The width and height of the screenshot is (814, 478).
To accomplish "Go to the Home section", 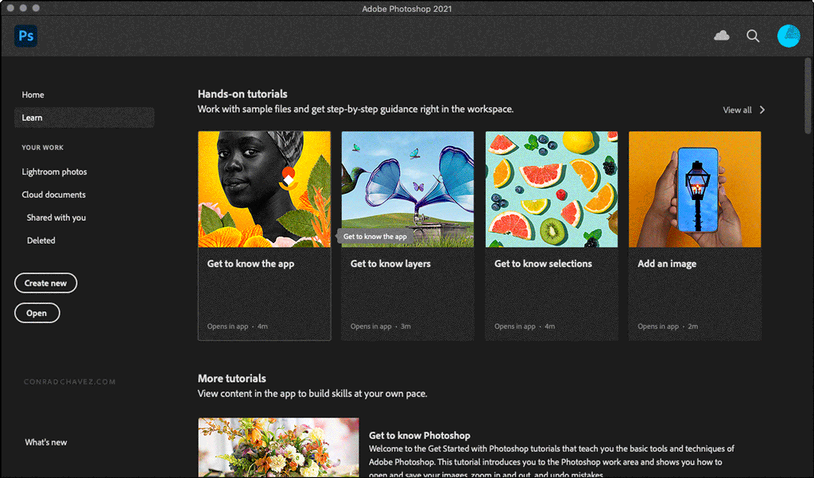I will point(33,94).
